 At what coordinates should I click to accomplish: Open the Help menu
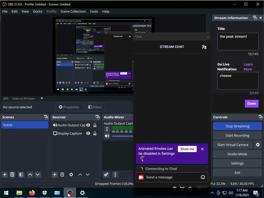[106, 11]
